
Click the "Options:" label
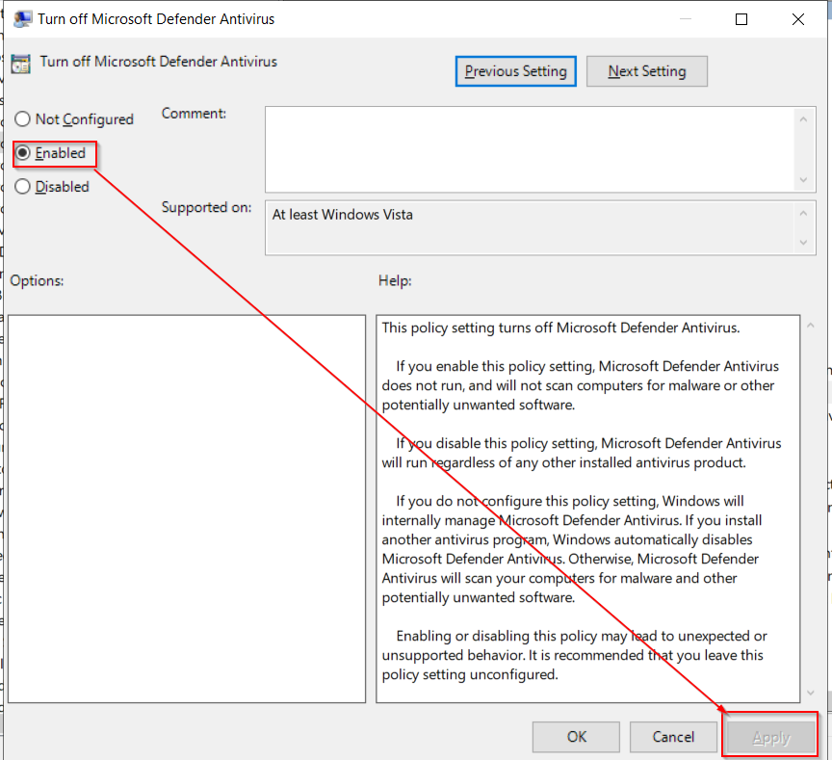click(x=37, y=280)
